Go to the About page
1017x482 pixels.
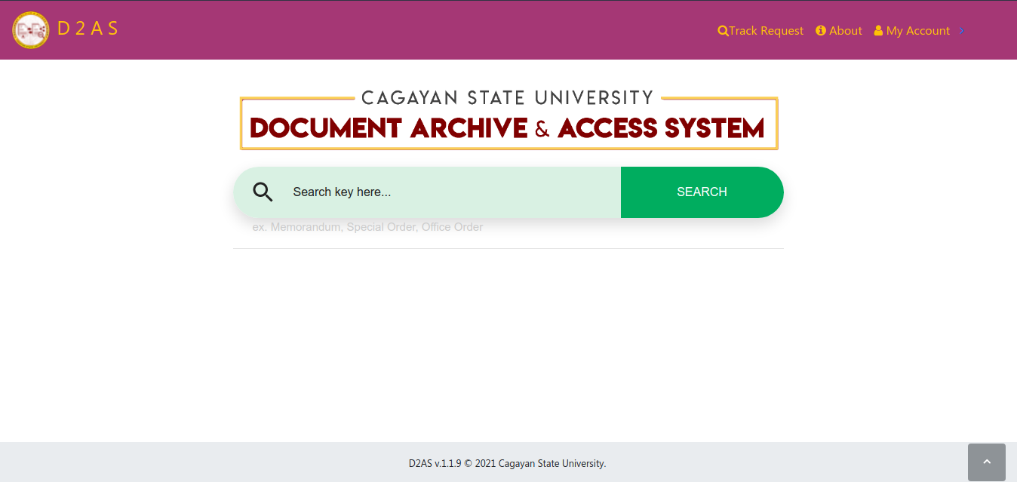839,31
